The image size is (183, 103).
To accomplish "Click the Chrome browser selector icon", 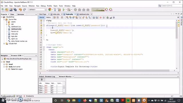I will [x=50, y=9].
